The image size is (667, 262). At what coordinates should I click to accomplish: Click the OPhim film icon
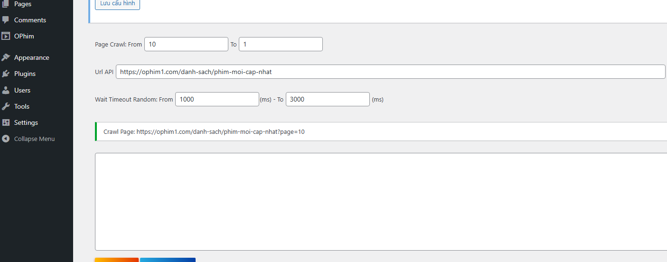click(x=6, y=36)
